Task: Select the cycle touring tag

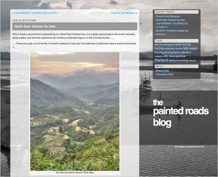Action: (182, 44)
